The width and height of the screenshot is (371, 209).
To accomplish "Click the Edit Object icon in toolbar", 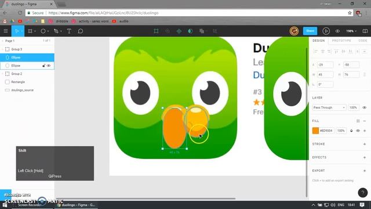I will point(156,31).
